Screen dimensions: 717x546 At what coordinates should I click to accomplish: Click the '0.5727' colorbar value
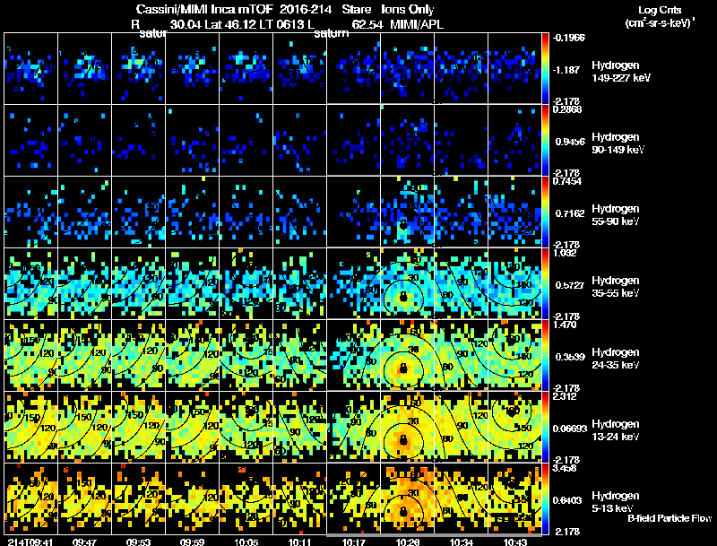pos(570,285)
